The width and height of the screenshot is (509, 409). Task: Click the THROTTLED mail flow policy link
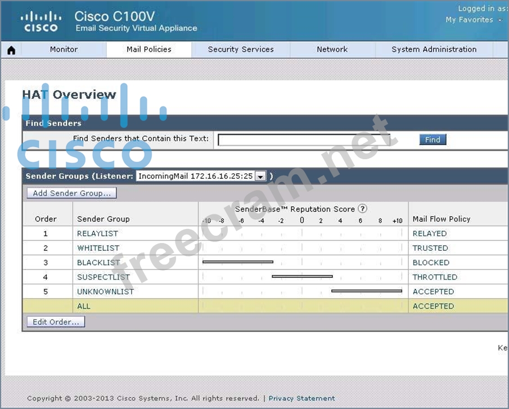point(435,277)
